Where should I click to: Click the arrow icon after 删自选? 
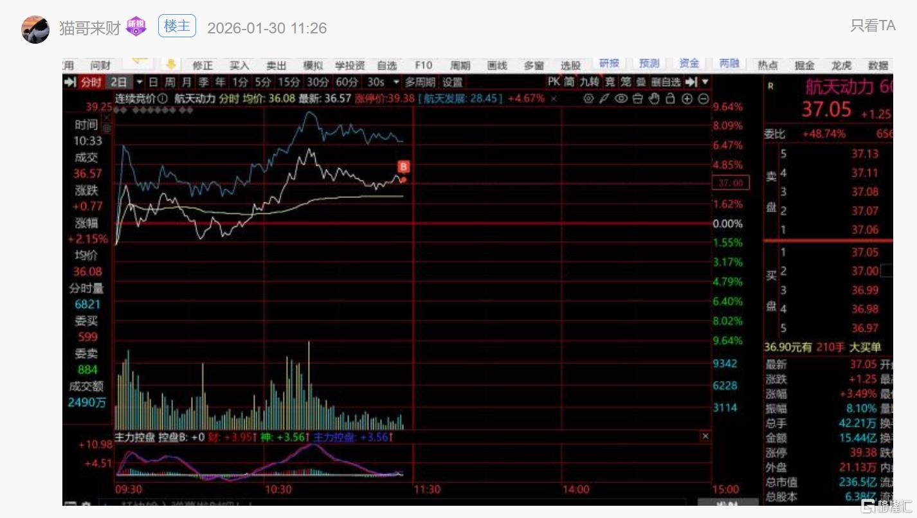click(691, 82)
